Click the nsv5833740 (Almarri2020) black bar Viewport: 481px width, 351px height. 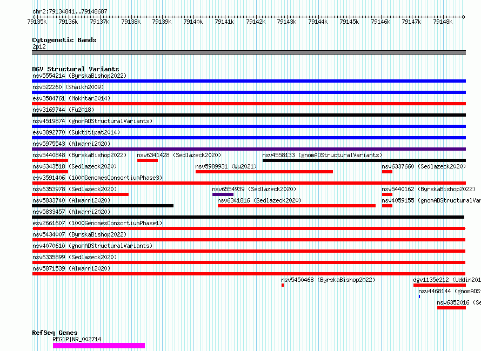103,206
